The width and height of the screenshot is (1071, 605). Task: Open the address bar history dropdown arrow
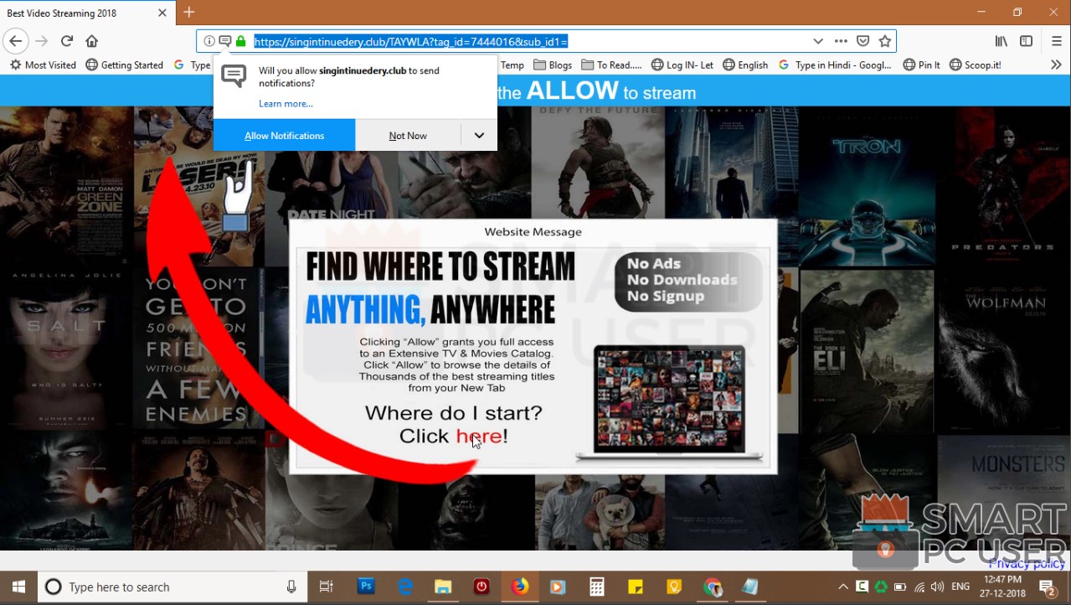click(818, 40)
